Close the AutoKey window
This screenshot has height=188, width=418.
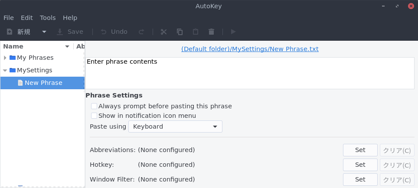point(411,6)
